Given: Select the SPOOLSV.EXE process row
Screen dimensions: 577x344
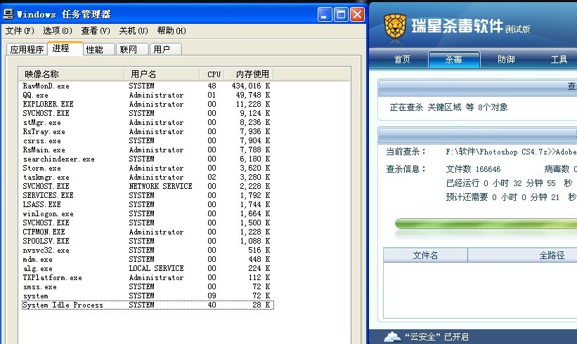Looking at the screenshot, I should 148,241.
